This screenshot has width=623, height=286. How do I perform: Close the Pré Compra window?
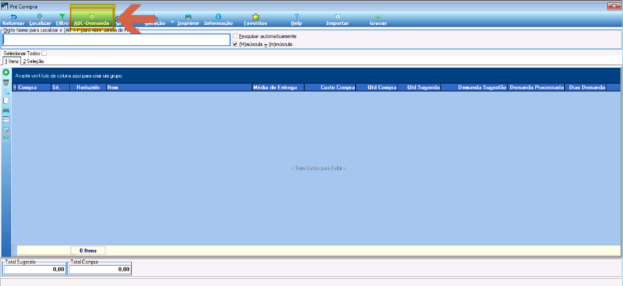click(x=614, y=7)
